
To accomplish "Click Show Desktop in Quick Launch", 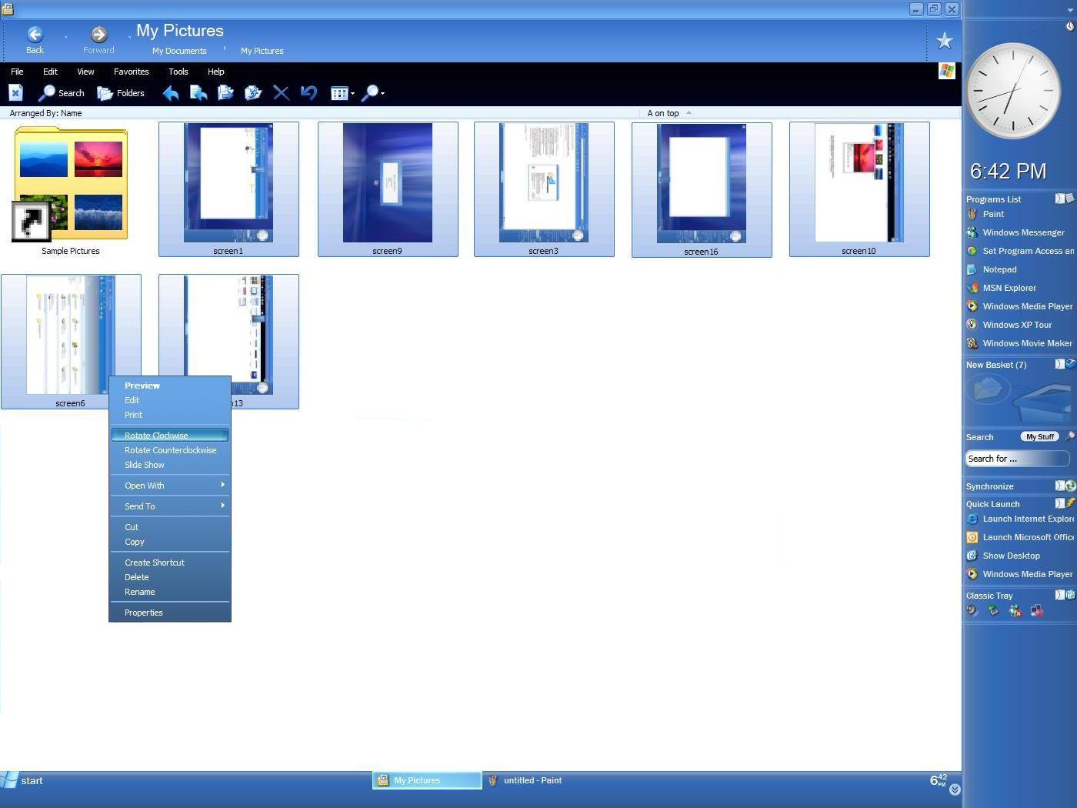I will click(1011, 556).
